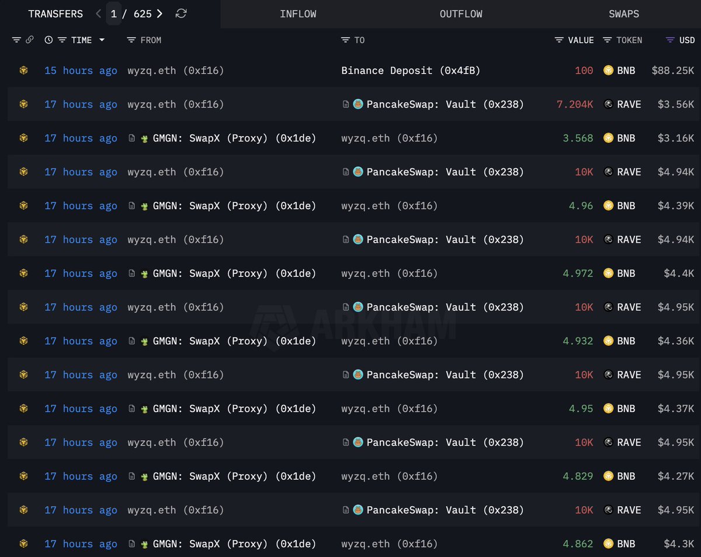Click the GMGN logo in the $4.39K row
The image size is (701, 557).
(145, 206)
